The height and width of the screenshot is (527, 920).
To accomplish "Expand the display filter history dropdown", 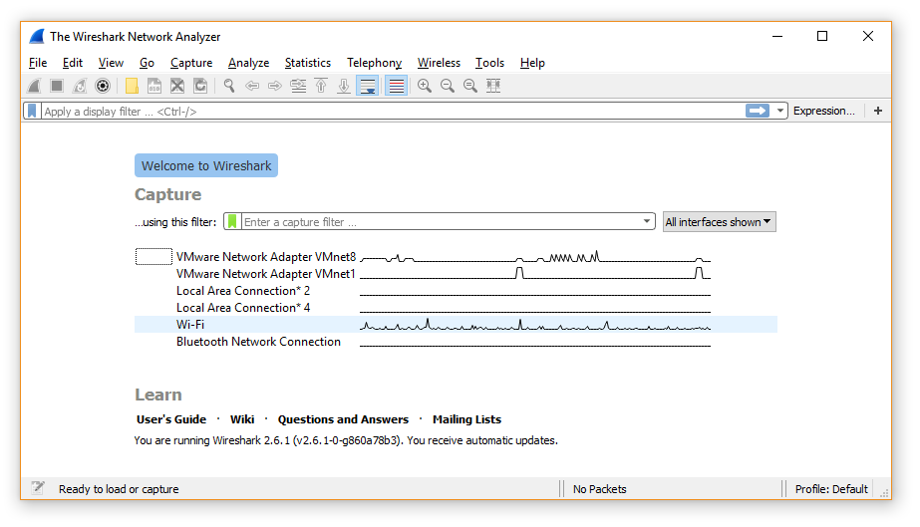I will pyautogui.click(x=780, y=112).
